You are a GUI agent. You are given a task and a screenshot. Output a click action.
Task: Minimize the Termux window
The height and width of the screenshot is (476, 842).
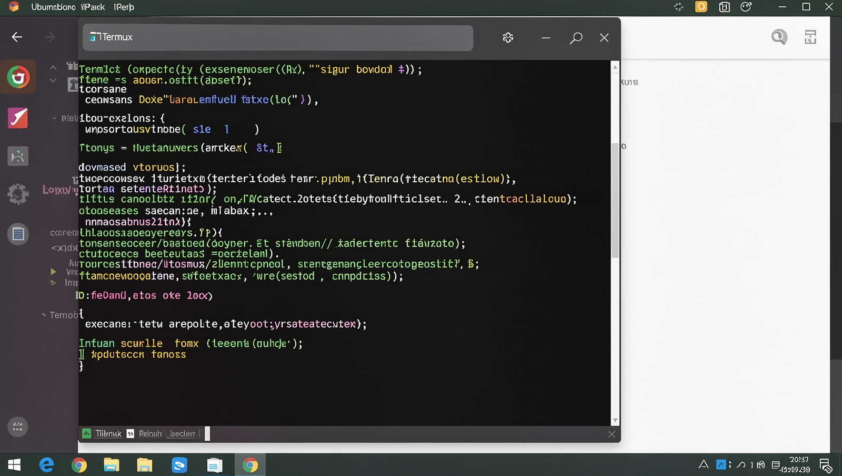pos(546,38)
